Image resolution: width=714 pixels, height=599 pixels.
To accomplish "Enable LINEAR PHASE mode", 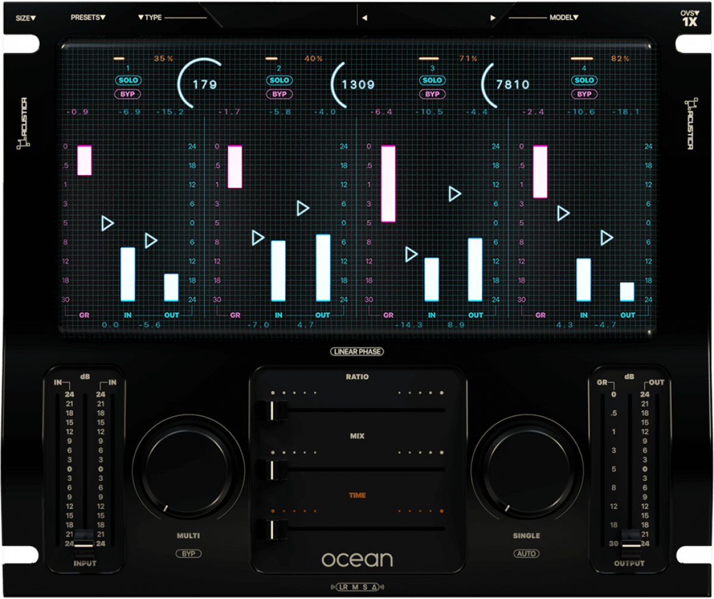I will (357, 352).
